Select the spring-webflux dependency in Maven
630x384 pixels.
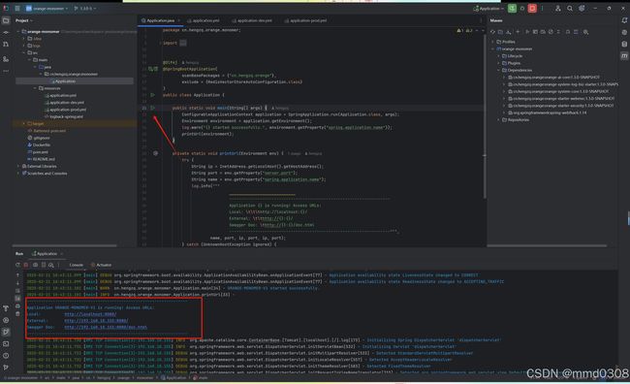pyautogui.click(x=548, y=113)
